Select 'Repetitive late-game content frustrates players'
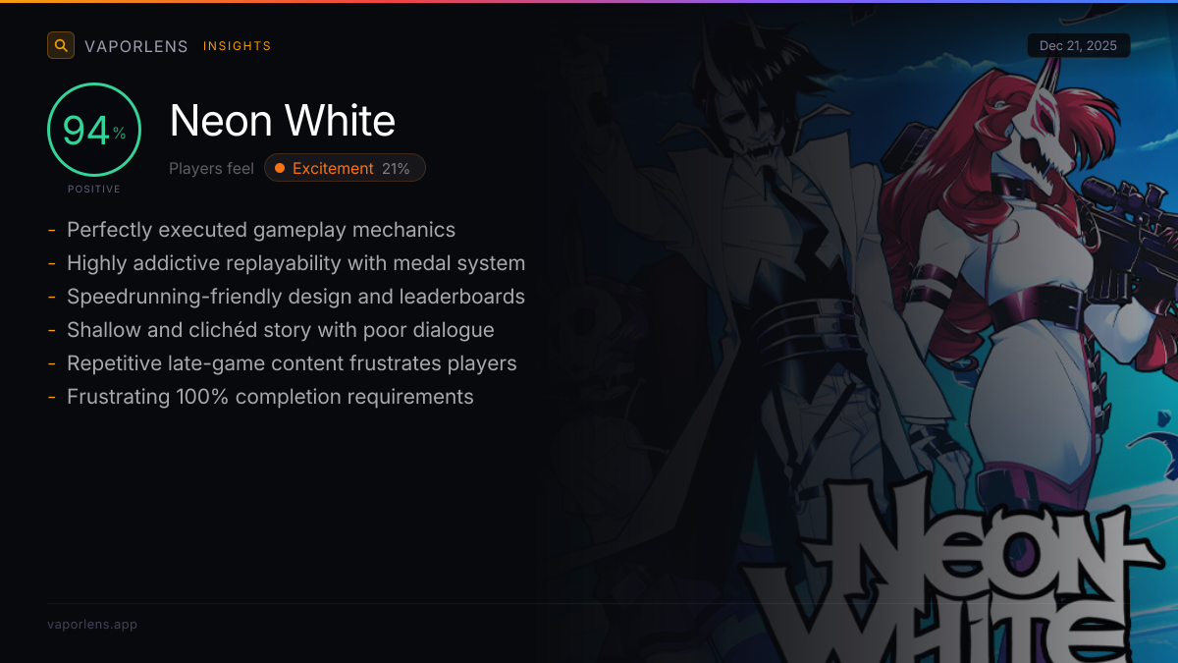 (x=292, y=363)
